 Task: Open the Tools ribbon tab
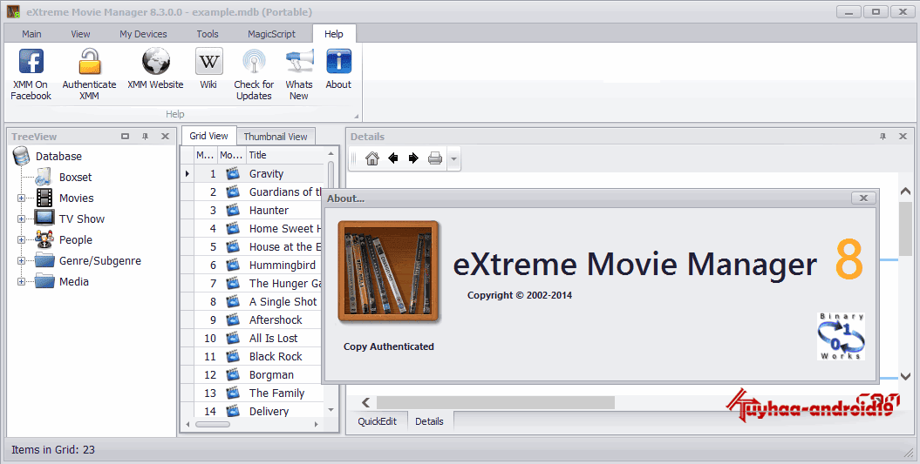click(208, 34)
